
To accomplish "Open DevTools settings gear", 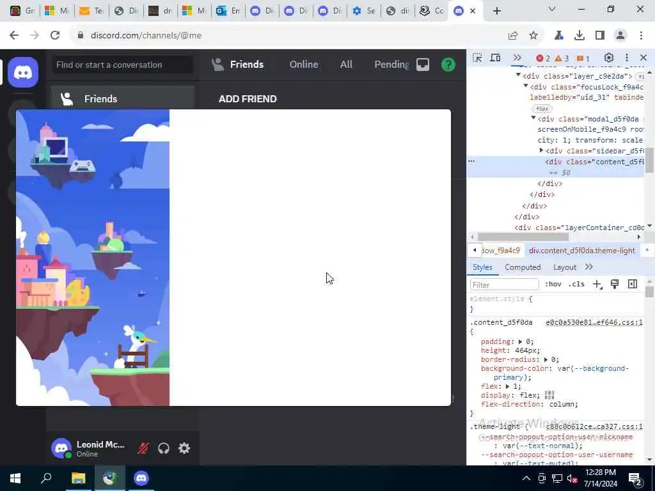I will point(609,58).
